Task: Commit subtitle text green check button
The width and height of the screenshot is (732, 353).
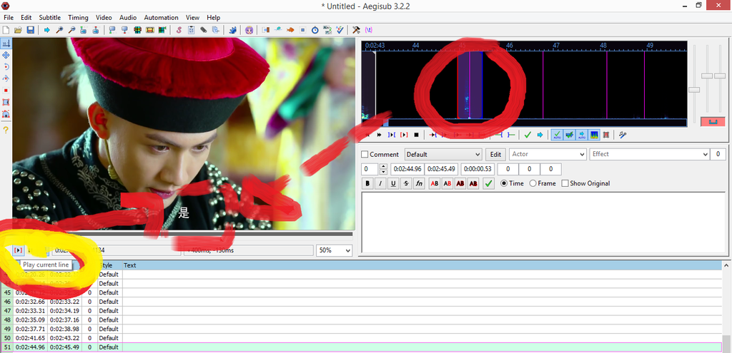Action: tap(488, 183)
